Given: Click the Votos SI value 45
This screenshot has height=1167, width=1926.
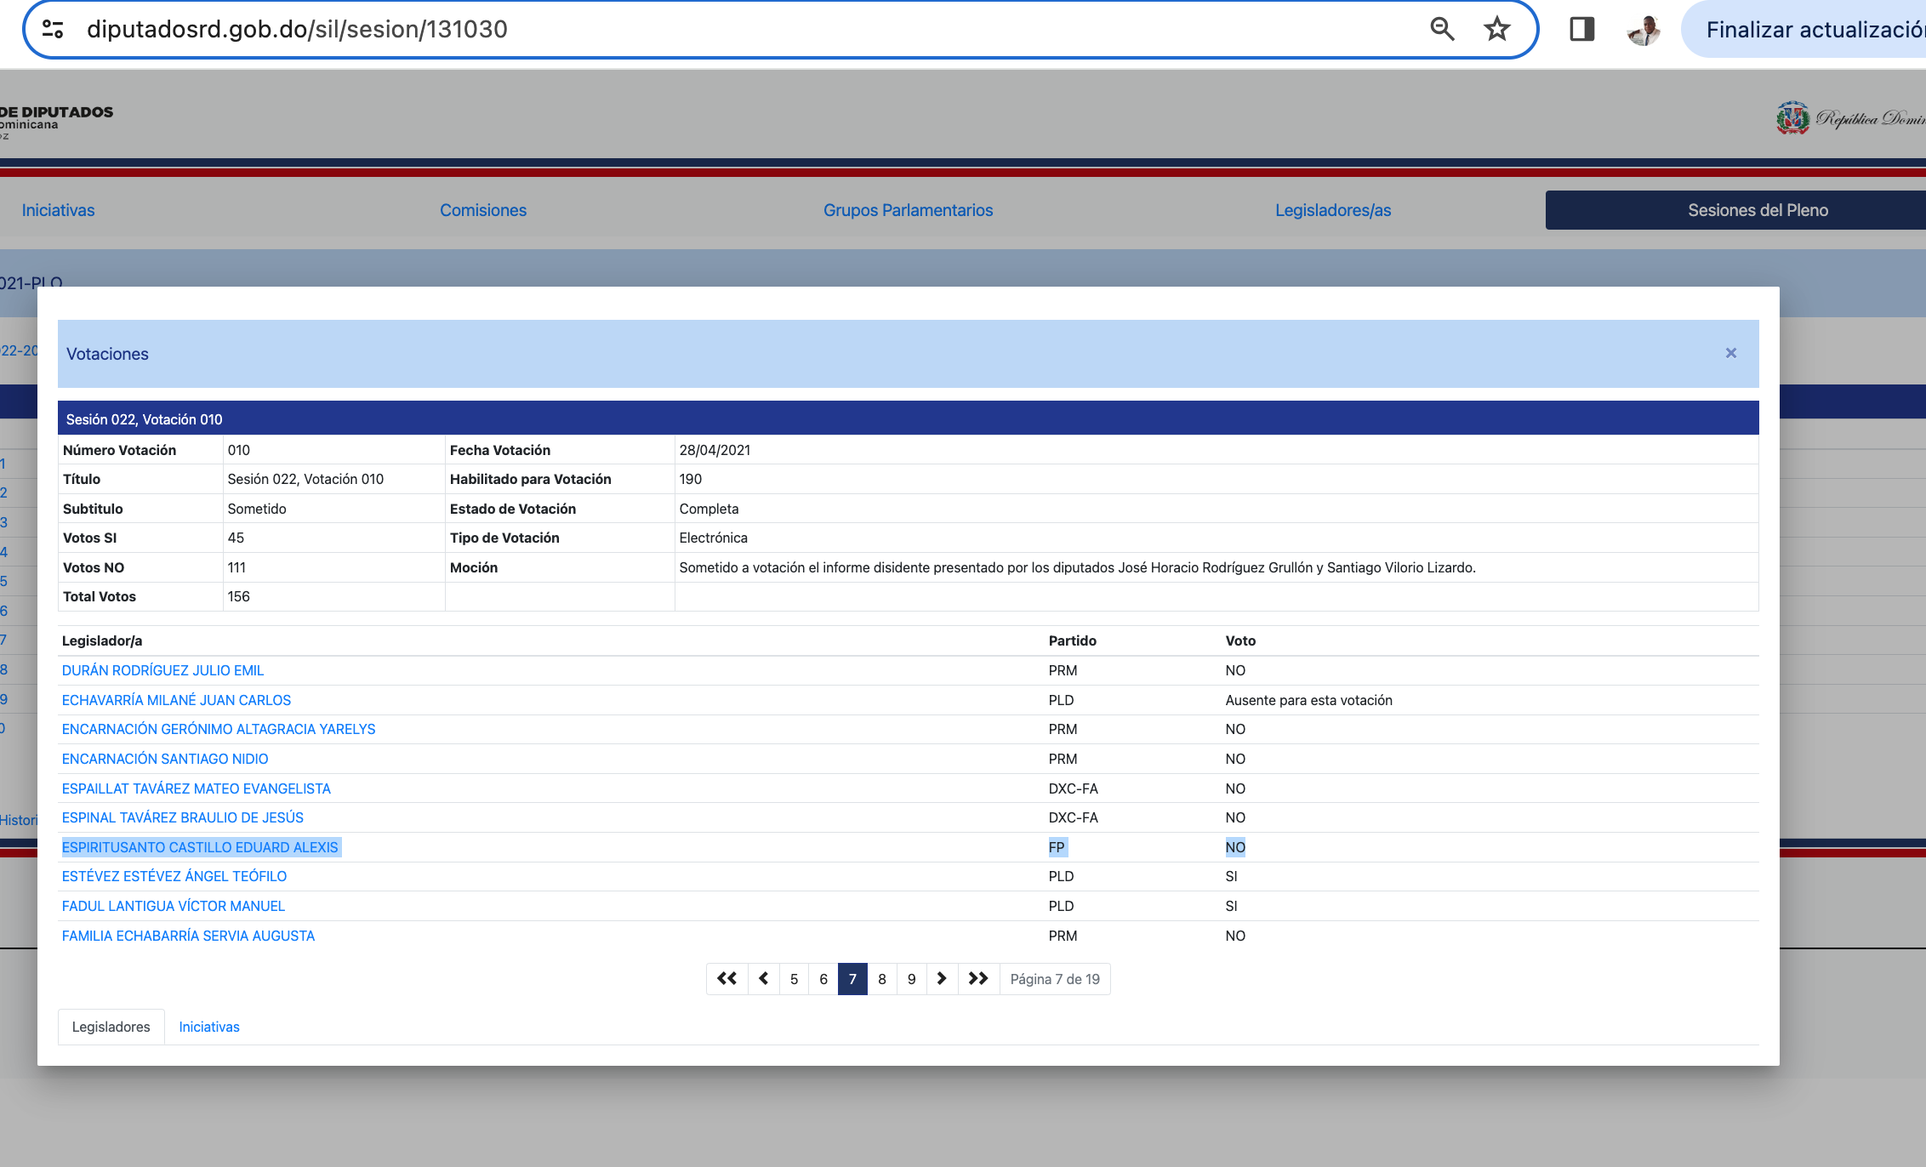Looking at the screenshot, I should [x=236, y=538].
